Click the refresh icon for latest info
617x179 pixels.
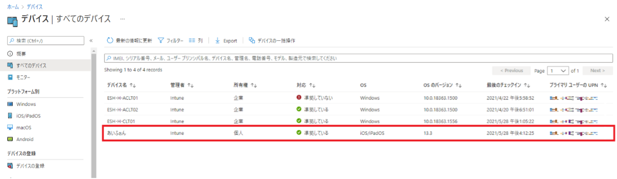[110, 41]
